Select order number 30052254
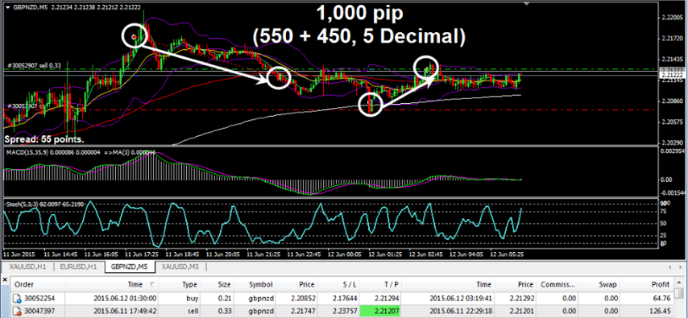Screen dimensions: 688x318 [x=39, y=299]
